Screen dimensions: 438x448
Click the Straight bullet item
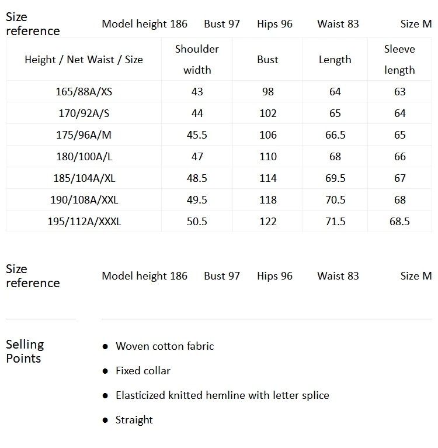click(x=134, y=420)
